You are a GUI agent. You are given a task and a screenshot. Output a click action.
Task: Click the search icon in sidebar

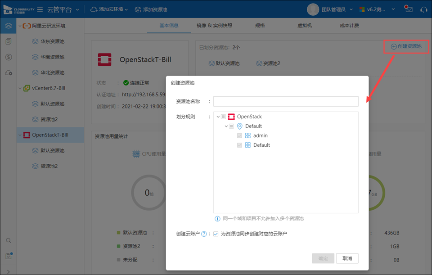tap(9, 241)
